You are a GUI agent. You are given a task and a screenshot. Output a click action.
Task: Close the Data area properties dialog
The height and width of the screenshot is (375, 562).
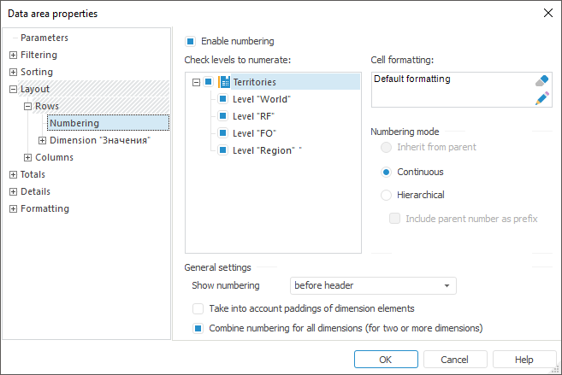tap(547, 13)
